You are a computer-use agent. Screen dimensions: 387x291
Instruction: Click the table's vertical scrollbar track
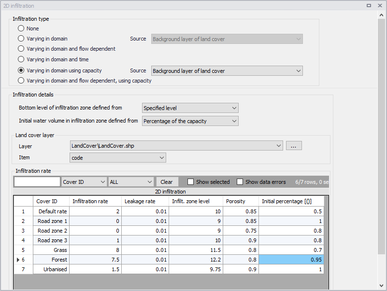pos(326,243)
